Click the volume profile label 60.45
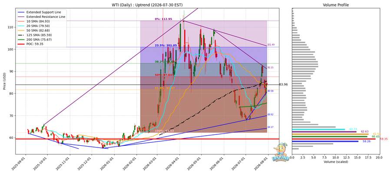391x174 pixels. point(375,137)
